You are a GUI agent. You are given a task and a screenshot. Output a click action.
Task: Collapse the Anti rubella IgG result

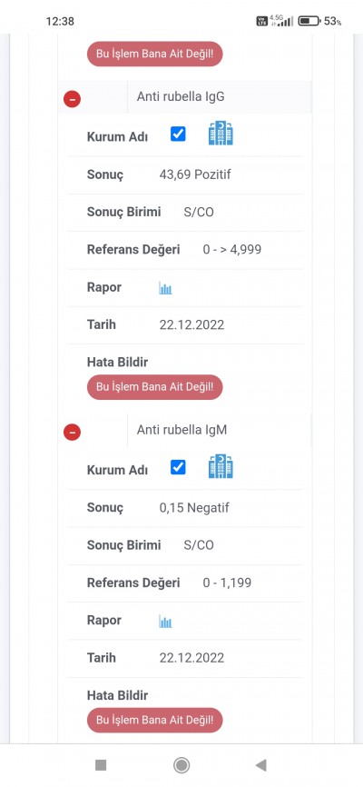point(73,99)
